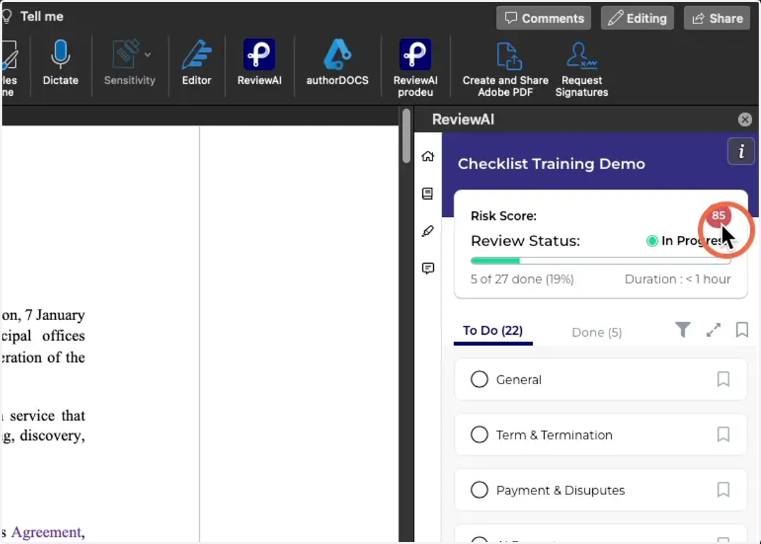Mark Payment & Disuputes as done
761x544 pixels.
(x=479, y=490)
